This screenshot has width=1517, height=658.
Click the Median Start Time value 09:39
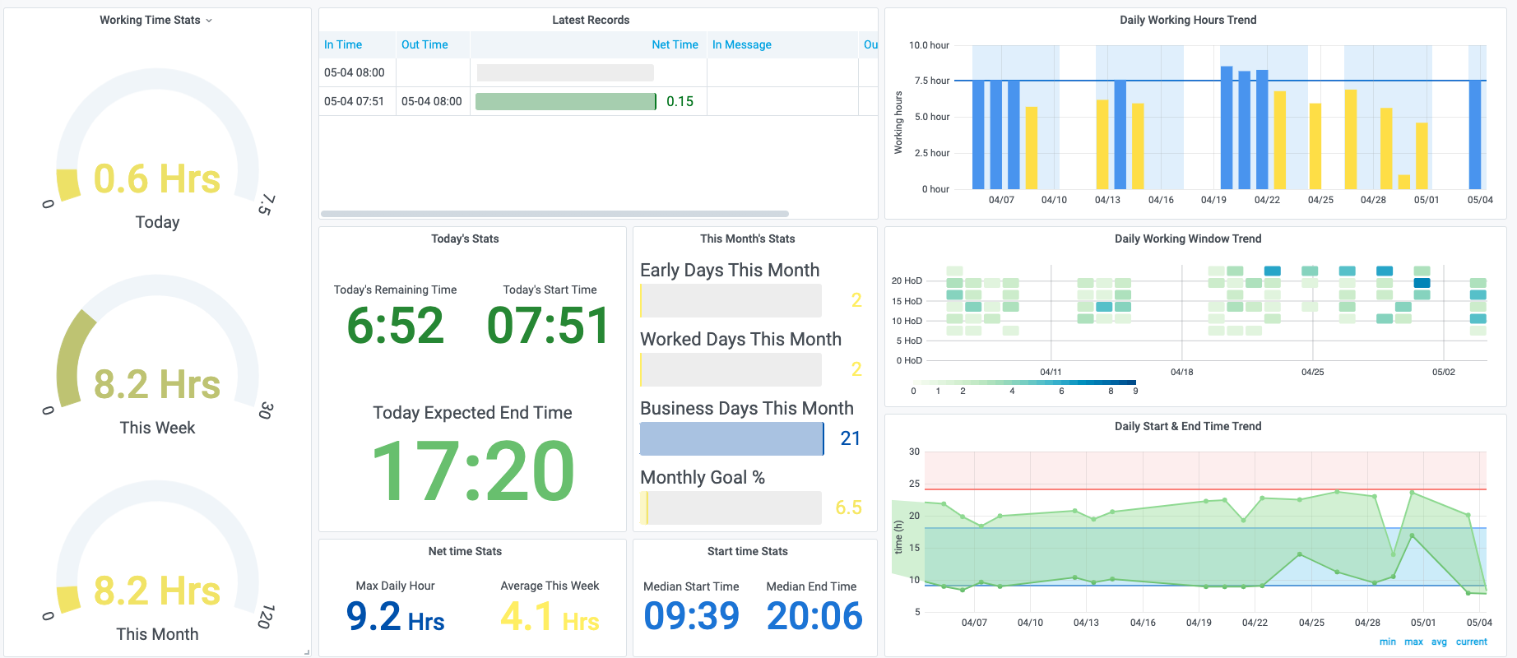click(x=691, y=616)
